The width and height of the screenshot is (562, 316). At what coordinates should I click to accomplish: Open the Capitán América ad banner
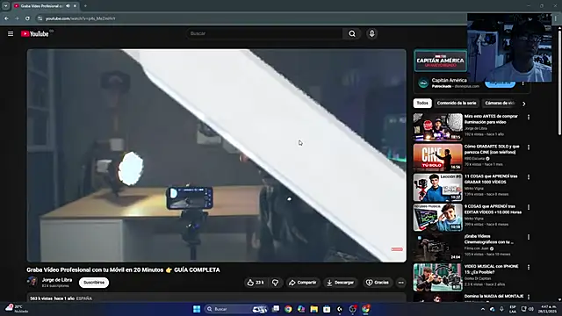[x=441, y=61]
